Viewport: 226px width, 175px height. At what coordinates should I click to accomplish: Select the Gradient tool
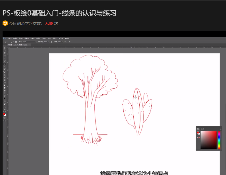5,83
